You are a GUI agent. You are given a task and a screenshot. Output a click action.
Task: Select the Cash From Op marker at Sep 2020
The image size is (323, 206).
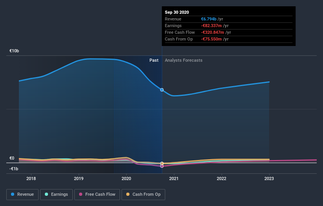coord(162,164)
